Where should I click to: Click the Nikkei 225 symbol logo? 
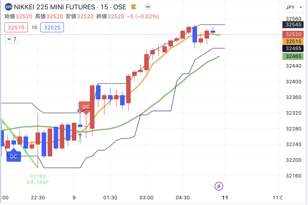click(8, 7)
